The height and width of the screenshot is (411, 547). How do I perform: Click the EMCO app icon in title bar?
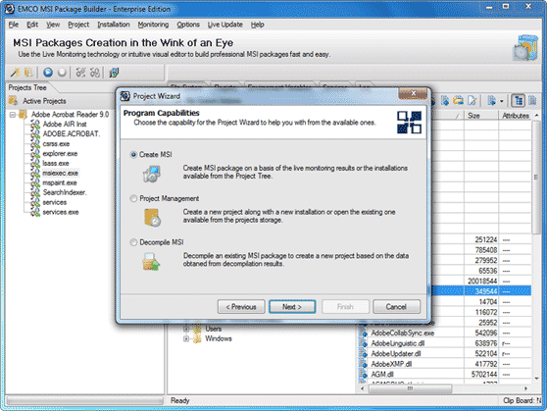click(x=10, y=9)
